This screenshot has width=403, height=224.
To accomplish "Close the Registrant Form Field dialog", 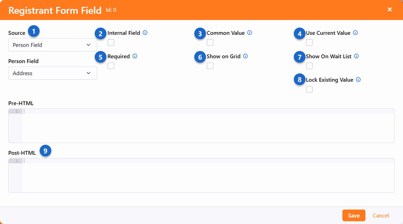I will tap(390, 9).
